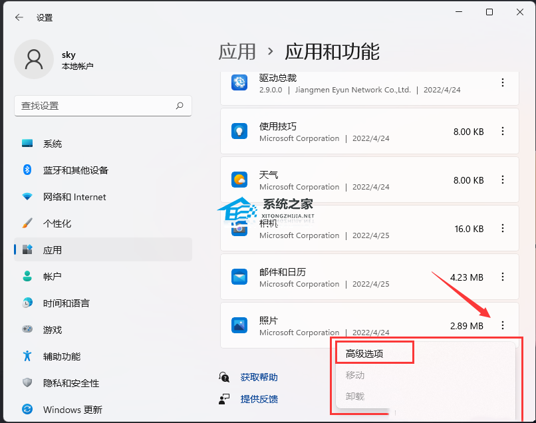This screenshot has width=536, height=423.
Task: Click the 照片 photos app icon
Action: (239, 325)
